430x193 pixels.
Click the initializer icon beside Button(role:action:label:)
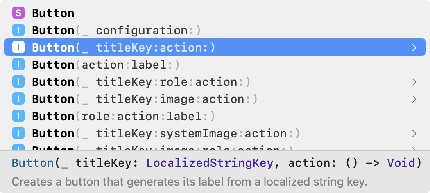click(x=18, y=116)
